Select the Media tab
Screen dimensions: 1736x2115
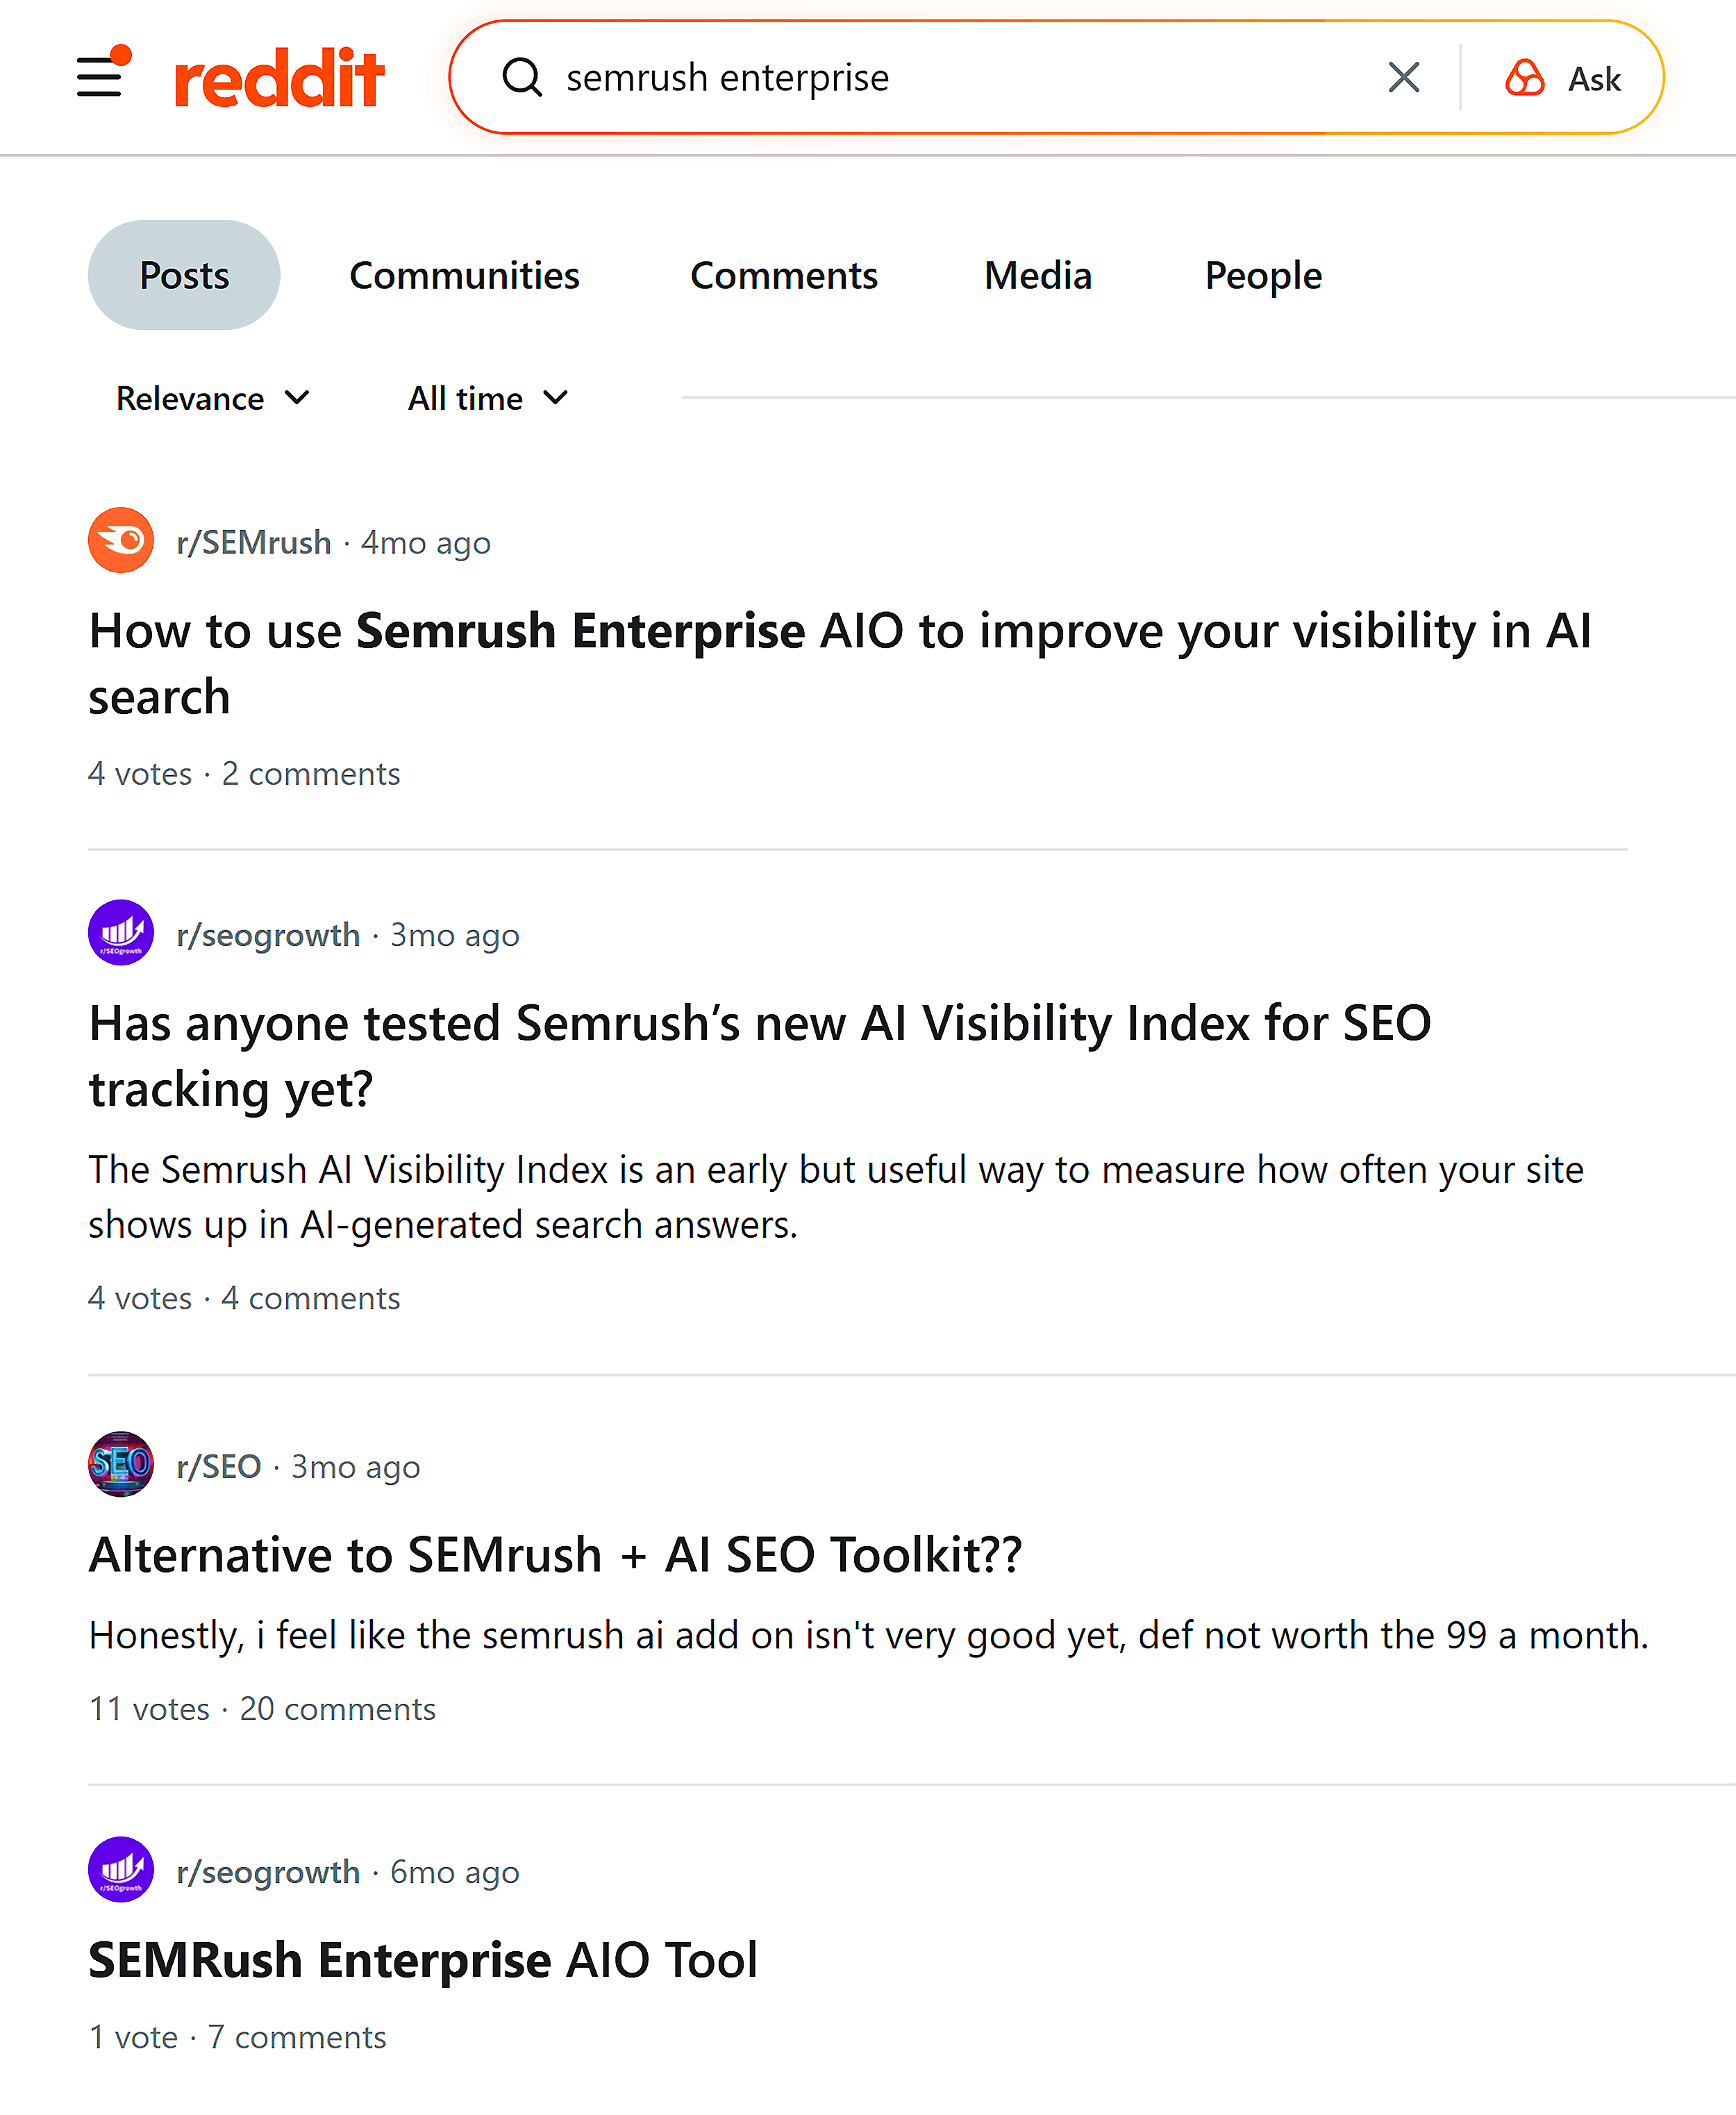(1038, 276)
